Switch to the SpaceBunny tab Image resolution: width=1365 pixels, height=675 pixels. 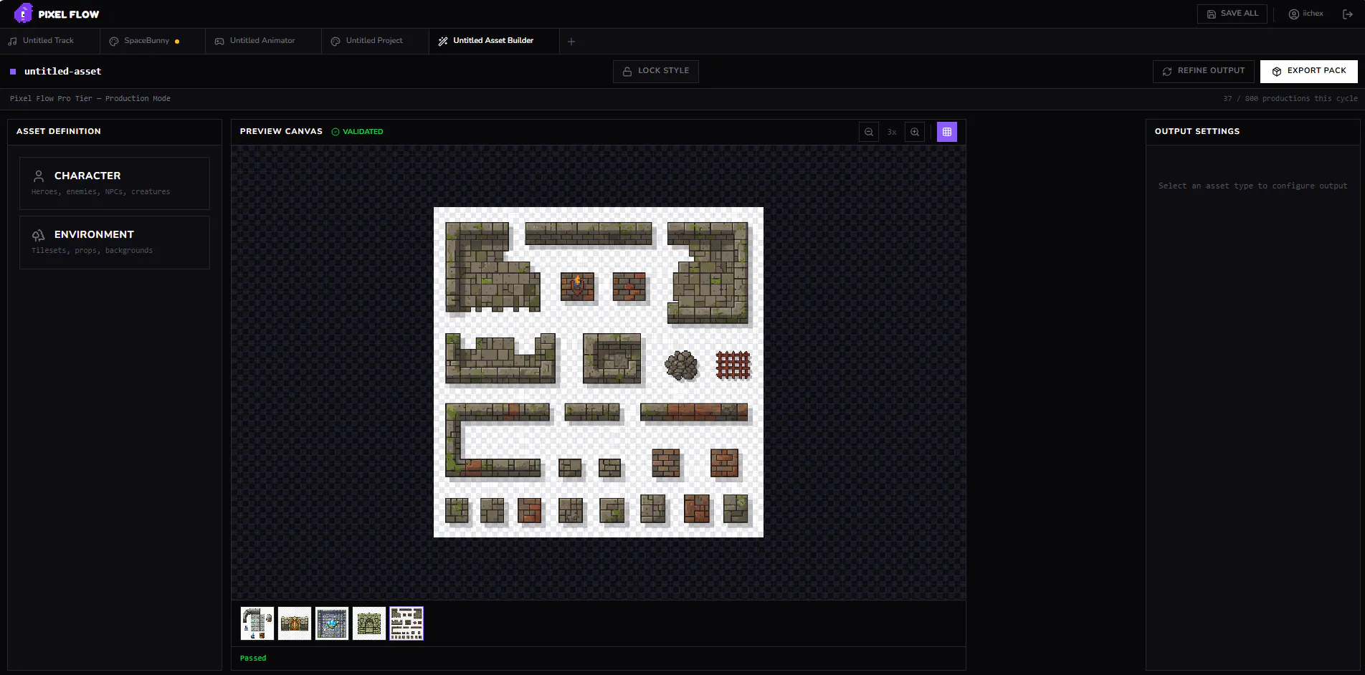(x=152, y=41)
